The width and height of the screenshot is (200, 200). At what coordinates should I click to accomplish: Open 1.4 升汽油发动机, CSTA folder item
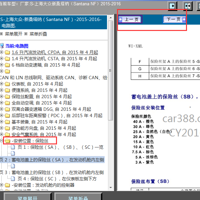coord(54,59)
